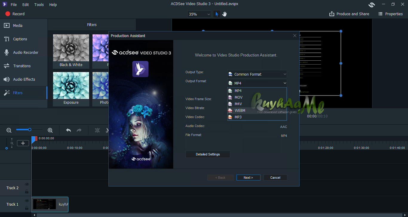Viewport: 408px width, 217px height.
Task: Toggle the Track 2 lock
Action: (27, 191)
